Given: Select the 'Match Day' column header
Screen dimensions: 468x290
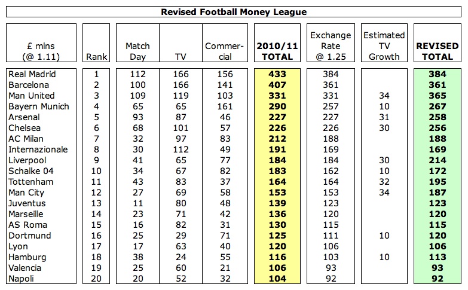Looking at the screenshot, I should 137,51.
